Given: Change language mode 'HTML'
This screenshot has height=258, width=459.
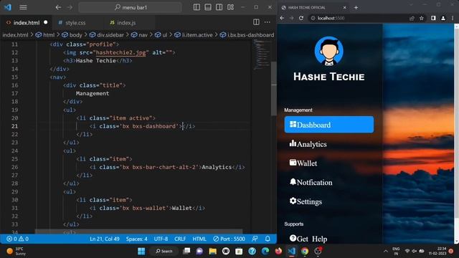Looking at the screenshot, I should click(199, 239).
